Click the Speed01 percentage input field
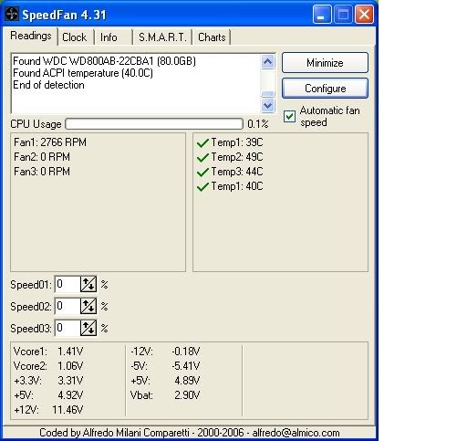Screen dimensions: 467x441 click(67, 284)
